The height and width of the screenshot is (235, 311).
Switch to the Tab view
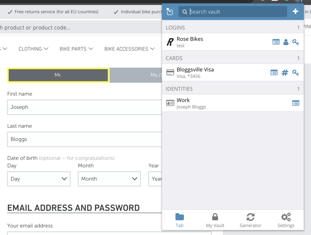point(180,220)
